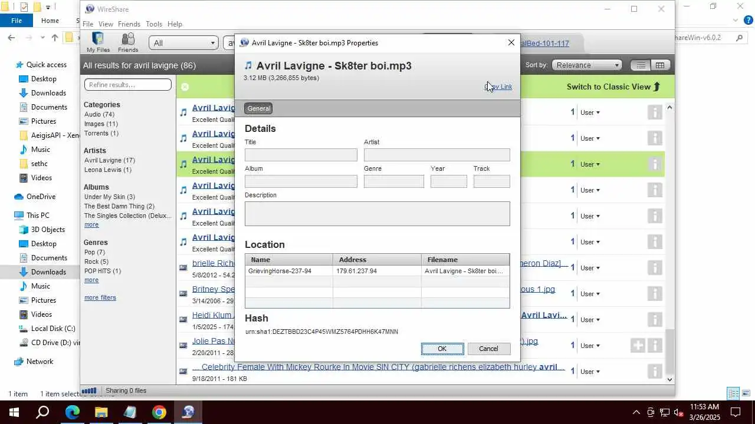Image resolution: width=755 pixels, height=424 pixels.
Task: Select GrievingHorse-237-94 location row
Action: point(377,271)
